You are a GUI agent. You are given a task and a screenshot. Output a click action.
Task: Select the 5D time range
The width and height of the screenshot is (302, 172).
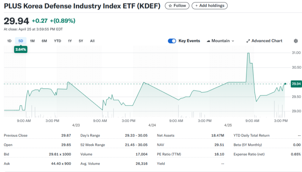[21, 41]
